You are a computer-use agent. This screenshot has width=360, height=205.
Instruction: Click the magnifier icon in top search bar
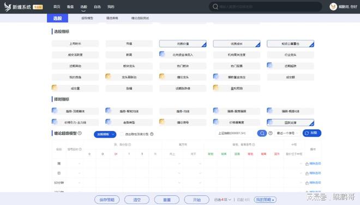(x=215, y=7)
